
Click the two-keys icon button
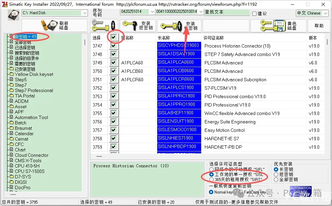click(x=104, y=26)
